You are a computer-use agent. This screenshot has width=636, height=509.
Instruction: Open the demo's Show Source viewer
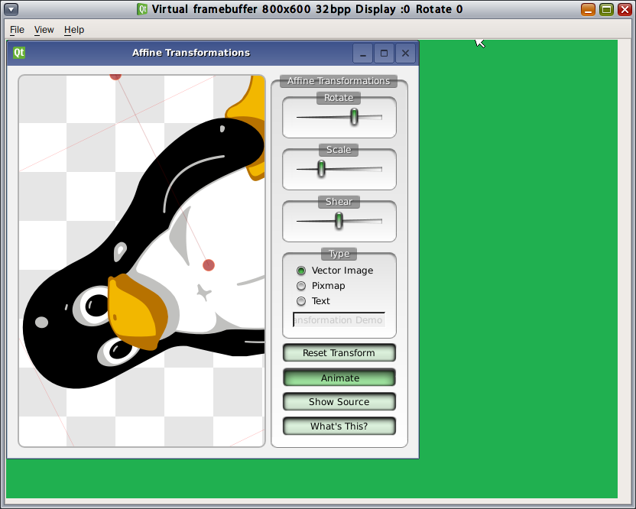tap(339, 401)
